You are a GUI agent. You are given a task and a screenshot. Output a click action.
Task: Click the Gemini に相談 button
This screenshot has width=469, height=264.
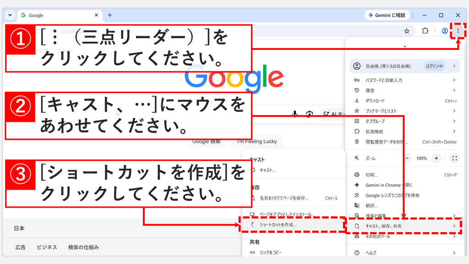[x=387, y=15]
